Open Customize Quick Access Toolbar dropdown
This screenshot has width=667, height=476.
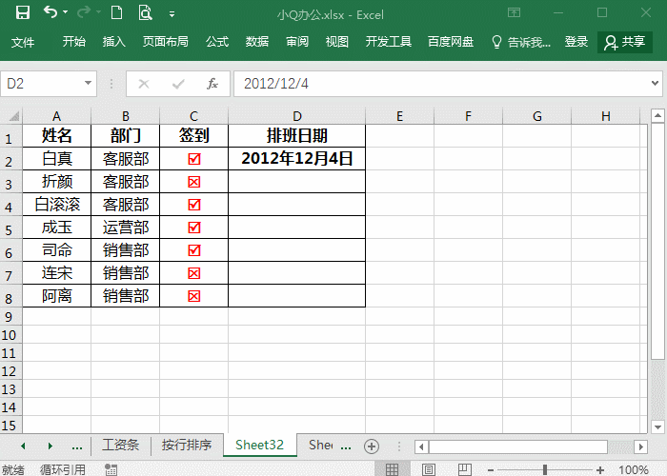click(172, 14)
